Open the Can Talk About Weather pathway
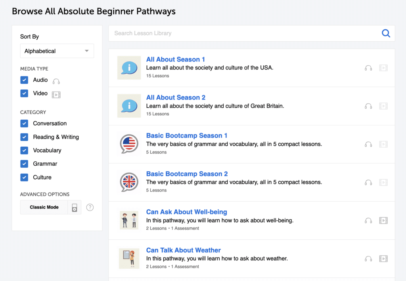 [x=183, y=250]
